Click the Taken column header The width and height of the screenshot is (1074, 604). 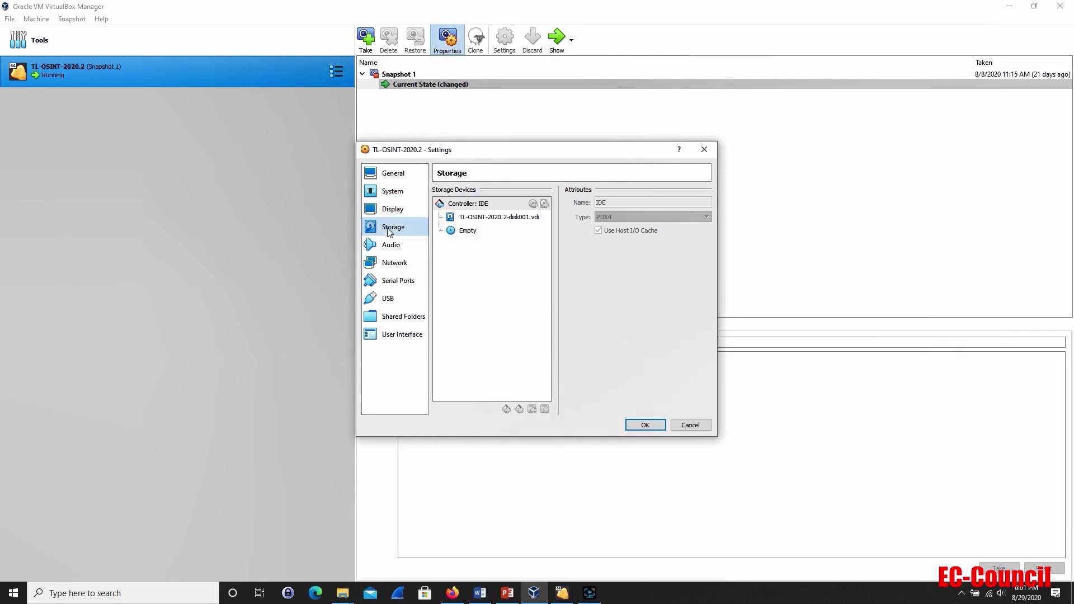(1023, 63)
